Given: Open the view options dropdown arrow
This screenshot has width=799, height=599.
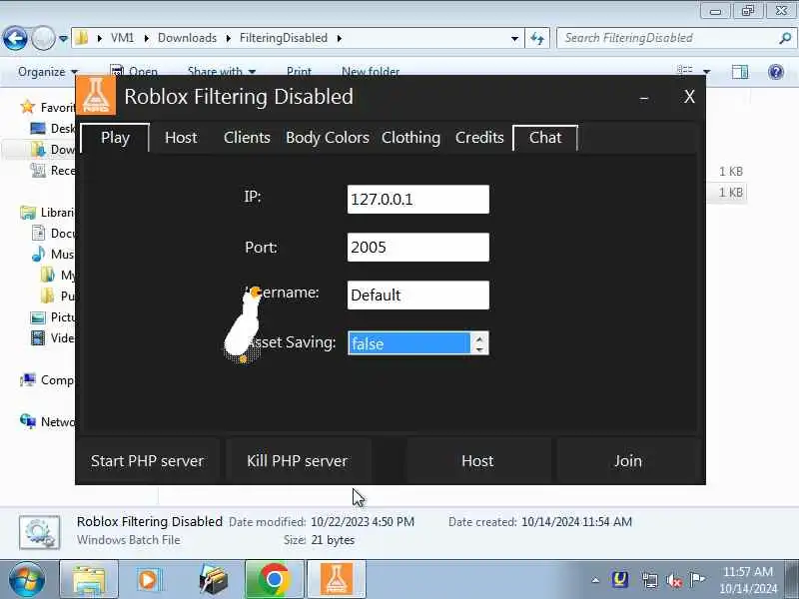Looking at the screenshot, I should (x=707, y=72).
